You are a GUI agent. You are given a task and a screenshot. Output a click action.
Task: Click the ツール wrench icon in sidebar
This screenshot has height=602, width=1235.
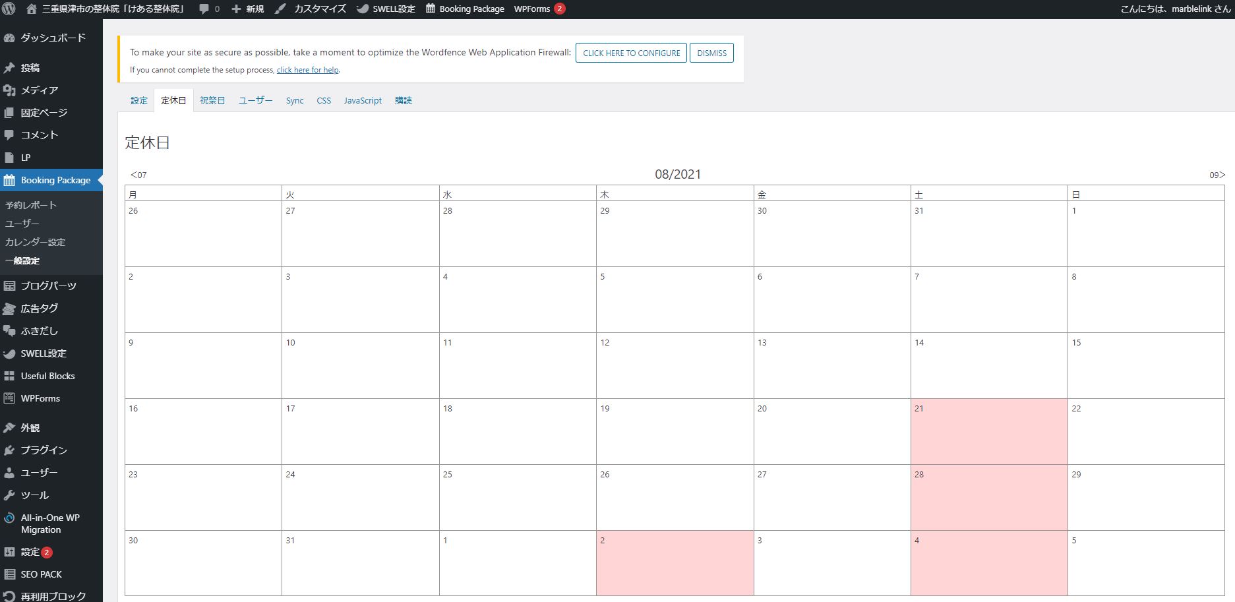(x=9, y=495)
